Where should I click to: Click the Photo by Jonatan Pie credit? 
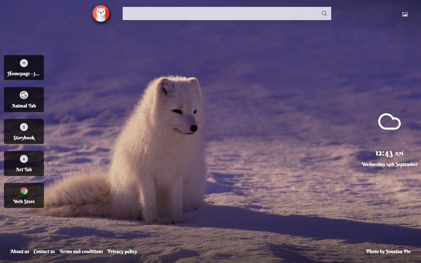click(388, 251)
